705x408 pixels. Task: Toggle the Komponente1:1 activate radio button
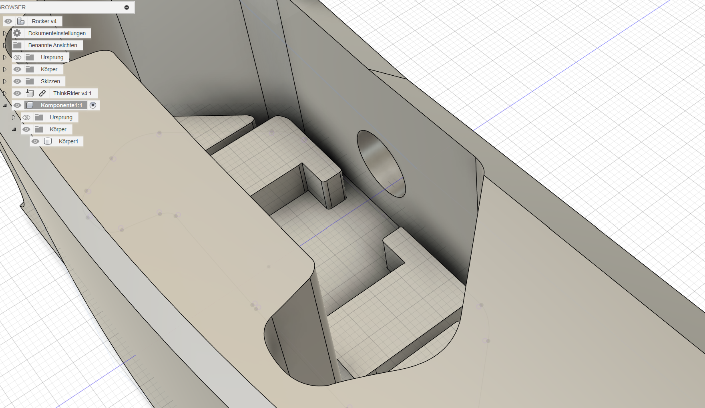[x=93, y=105]
